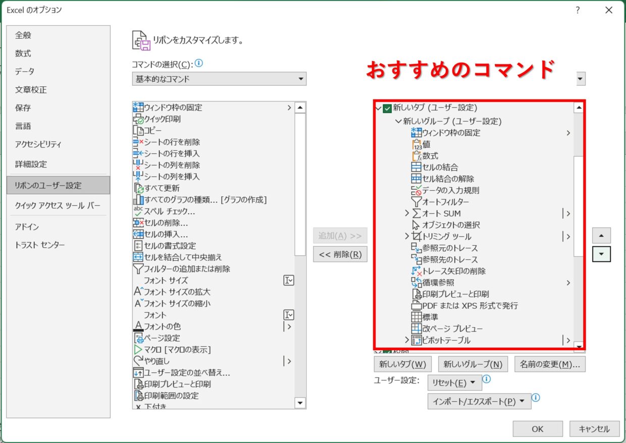The image size is (626, 443).
Task: Click the 新しいグループ button
Action: [x=473, y=364]
